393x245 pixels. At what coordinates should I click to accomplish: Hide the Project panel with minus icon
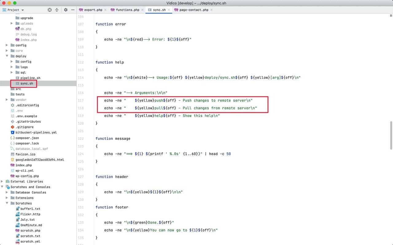pos(73,10)
